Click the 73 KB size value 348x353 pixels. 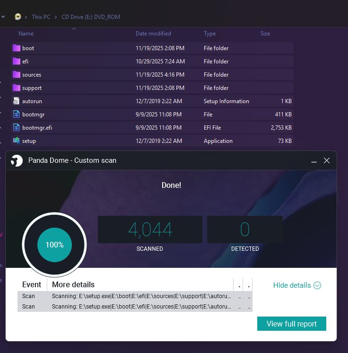click(x=285, y=141)
